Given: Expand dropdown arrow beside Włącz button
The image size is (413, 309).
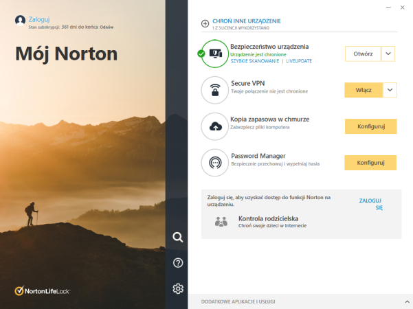Looking at the screenshot, I should point(390,90).
